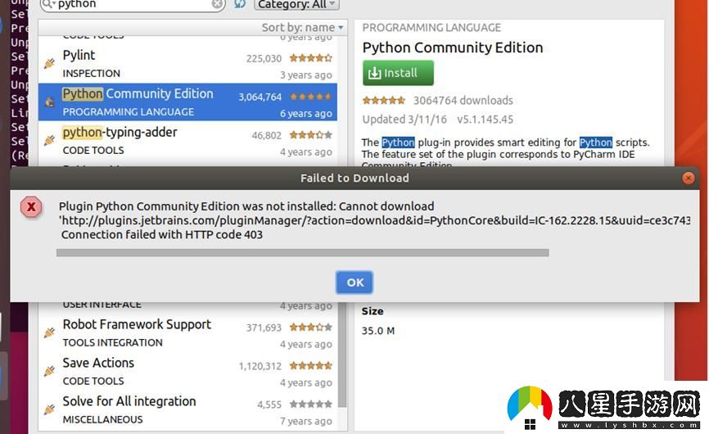The width and height of the screenshot is (709, 434).
Task: Click 'Connection failed with HTTP code 403' text
Action: point(162,235)
